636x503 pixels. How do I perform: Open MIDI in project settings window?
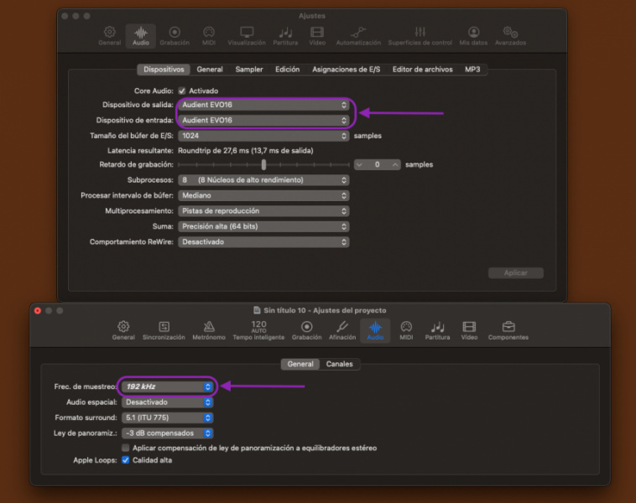[406, 330]
